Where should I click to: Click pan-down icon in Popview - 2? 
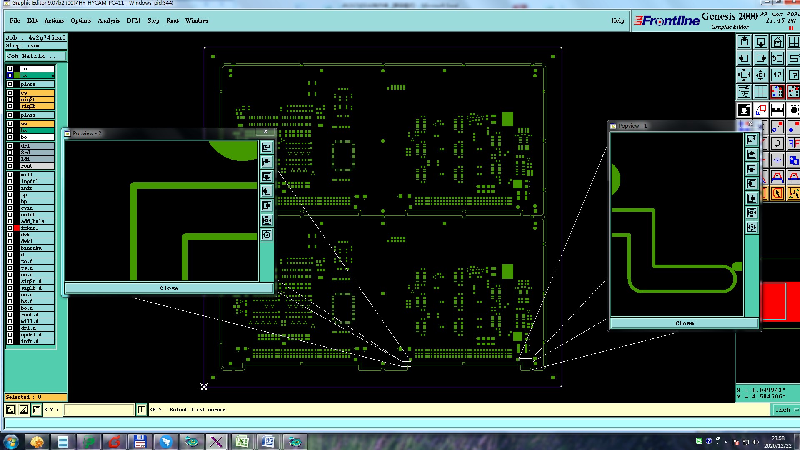[x=267, y=177]
